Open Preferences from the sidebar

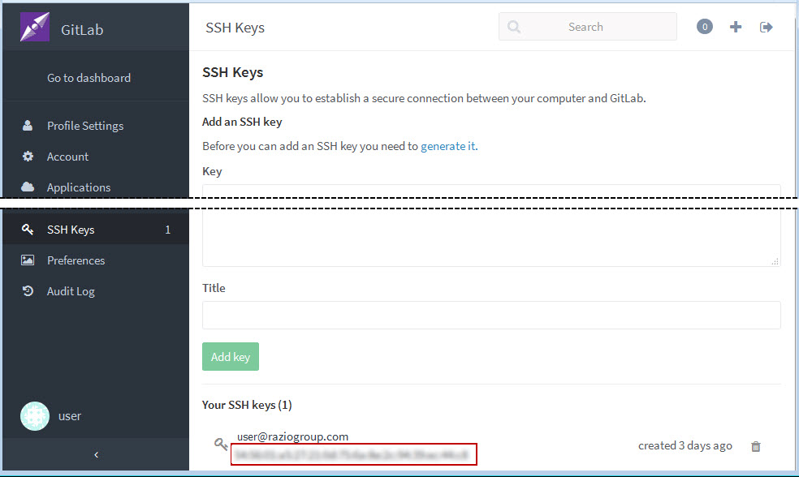coord(76,260)
